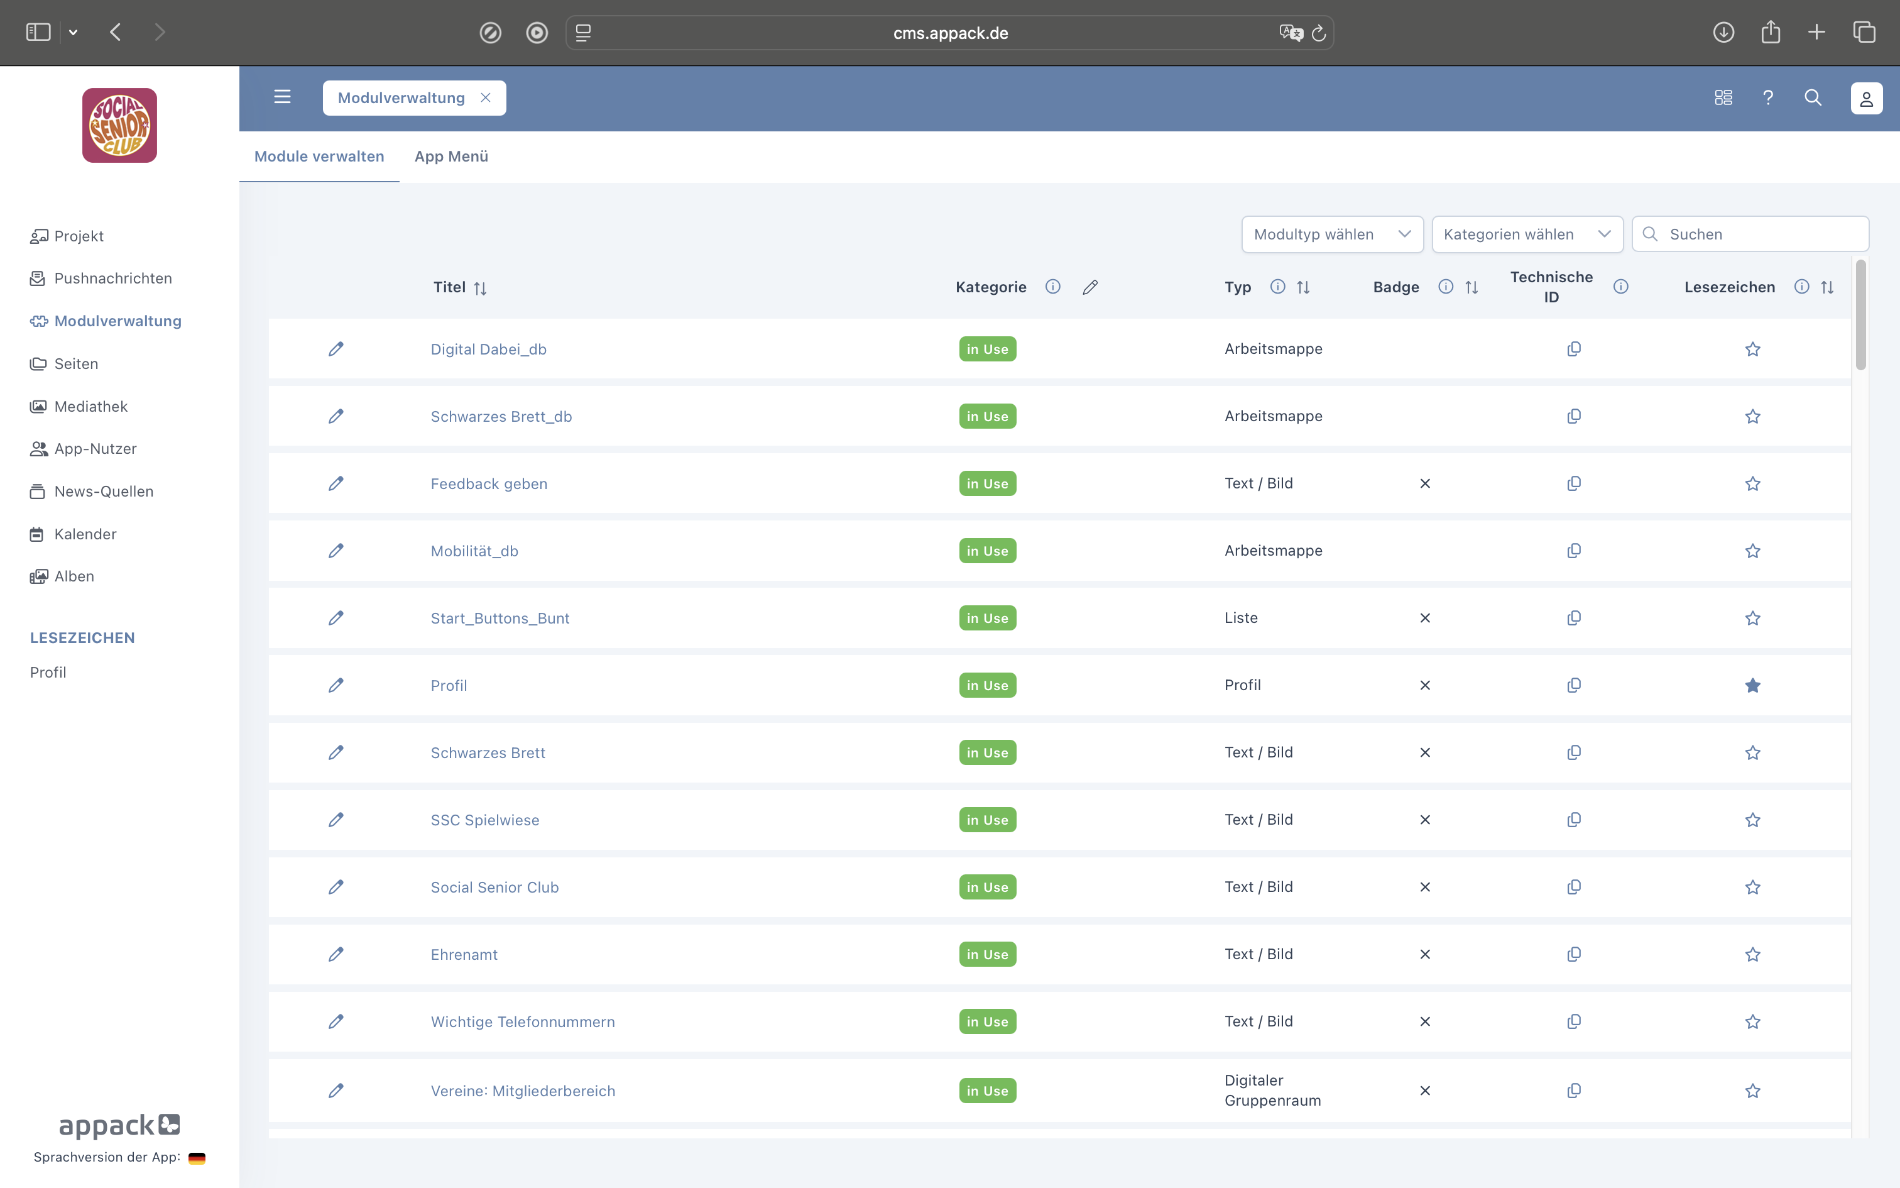Open the user account icon
The height and width of the screenshot is (1188, 1900).
(1865, 98)
